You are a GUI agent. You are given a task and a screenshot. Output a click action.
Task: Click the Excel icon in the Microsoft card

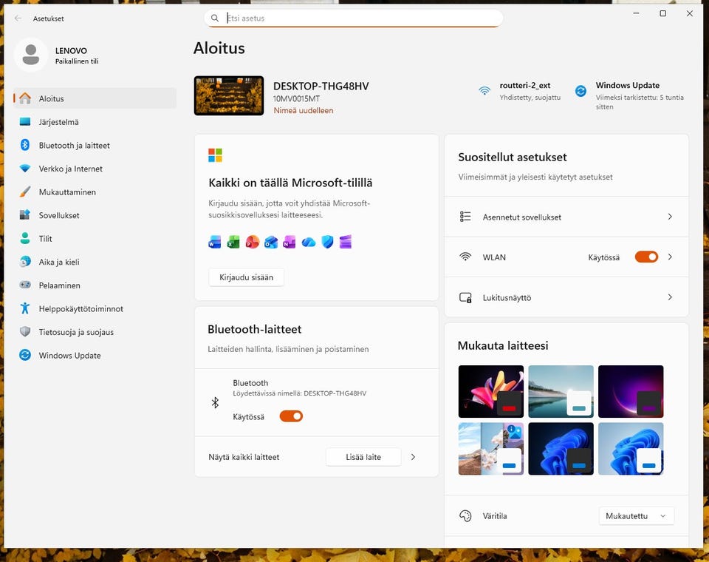[233, 242]
